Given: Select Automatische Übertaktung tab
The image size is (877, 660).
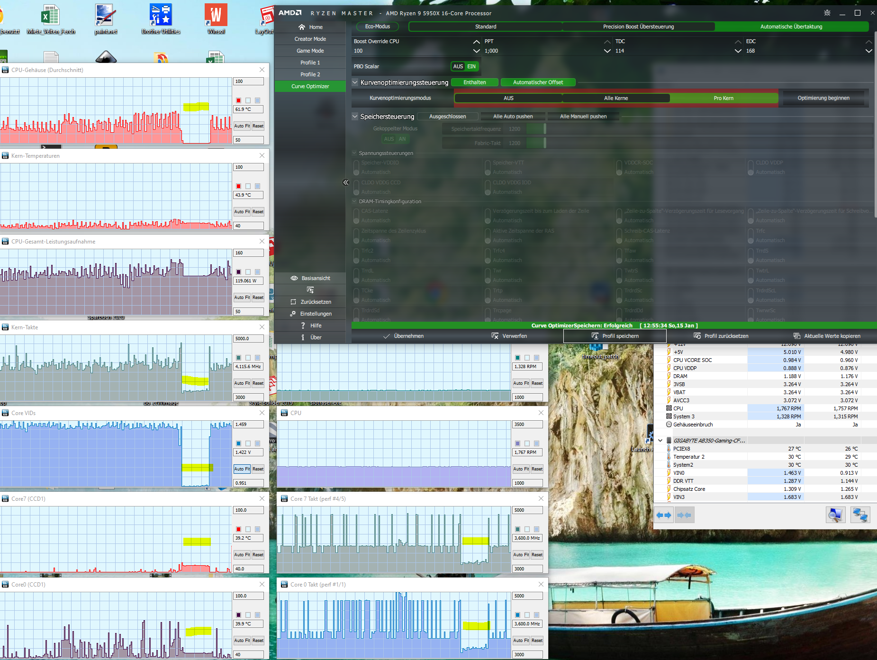Looking at the screenshot, I should pos(791,27).
